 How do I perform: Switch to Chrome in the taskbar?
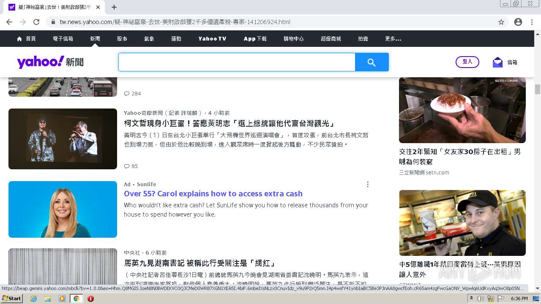pyautogui.click(x=76, y=298)
